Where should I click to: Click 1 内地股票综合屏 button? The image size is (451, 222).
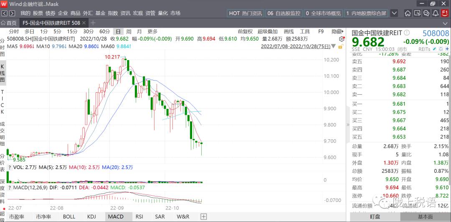click(x=366, y=13)
